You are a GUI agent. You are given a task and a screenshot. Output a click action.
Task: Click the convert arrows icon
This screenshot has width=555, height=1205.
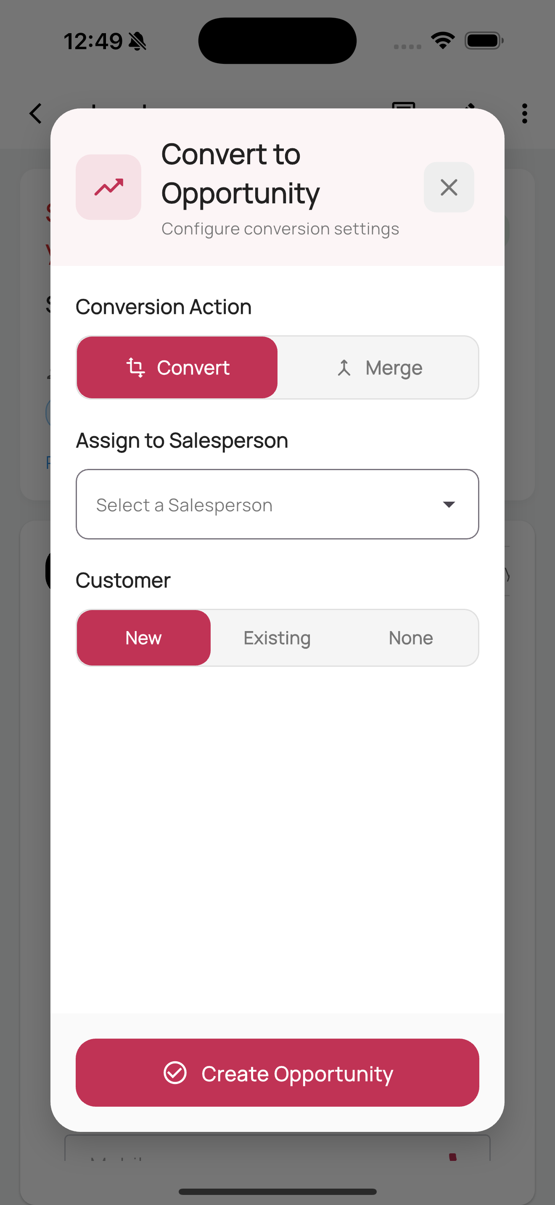point(136,368)
